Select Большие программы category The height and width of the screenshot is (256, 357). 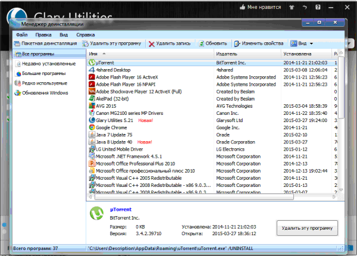pos(44,73)
